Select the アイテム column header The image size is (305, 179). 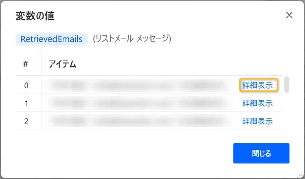click(63, 64)
